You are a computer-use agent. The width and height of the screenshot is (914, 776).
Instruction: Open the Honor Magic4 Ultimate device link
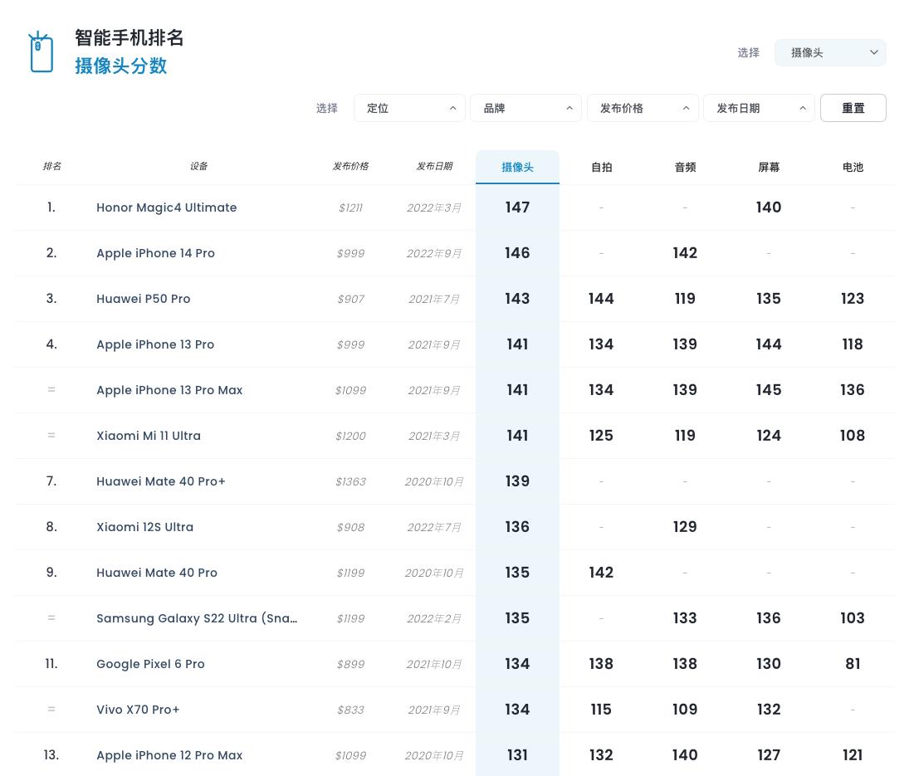click(x=166, y=207)
